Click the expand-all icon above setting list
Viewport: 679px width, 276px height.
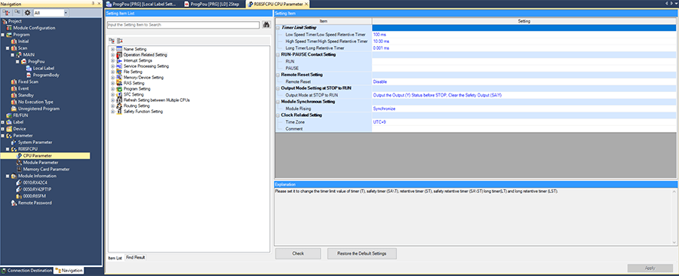coord(112,40)
